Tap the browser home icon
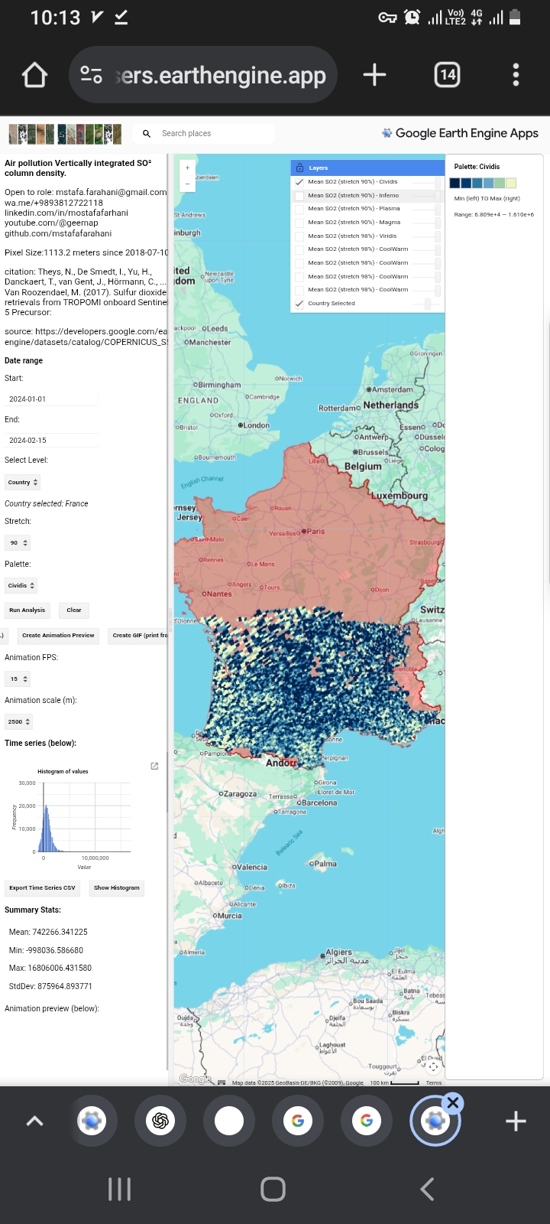550x1224 pixels. point(34,75)
